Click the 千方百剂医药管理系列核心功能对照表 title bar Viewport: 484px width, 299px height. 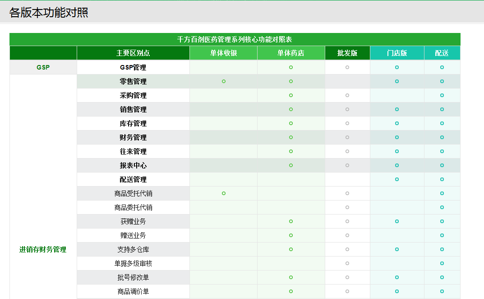(235, 39)
